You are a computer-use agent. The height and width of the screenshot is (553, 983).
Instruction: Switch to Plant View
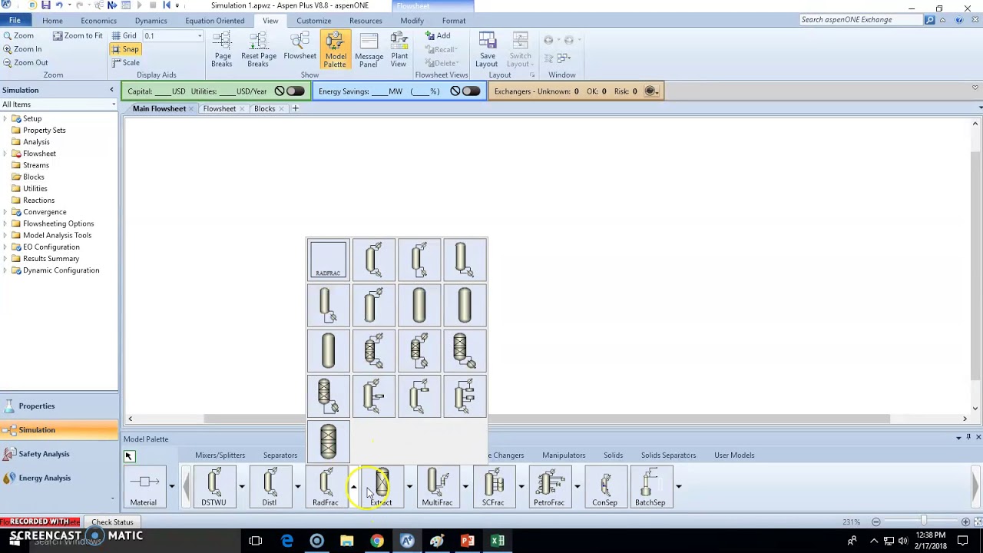(x=399, y=50)
